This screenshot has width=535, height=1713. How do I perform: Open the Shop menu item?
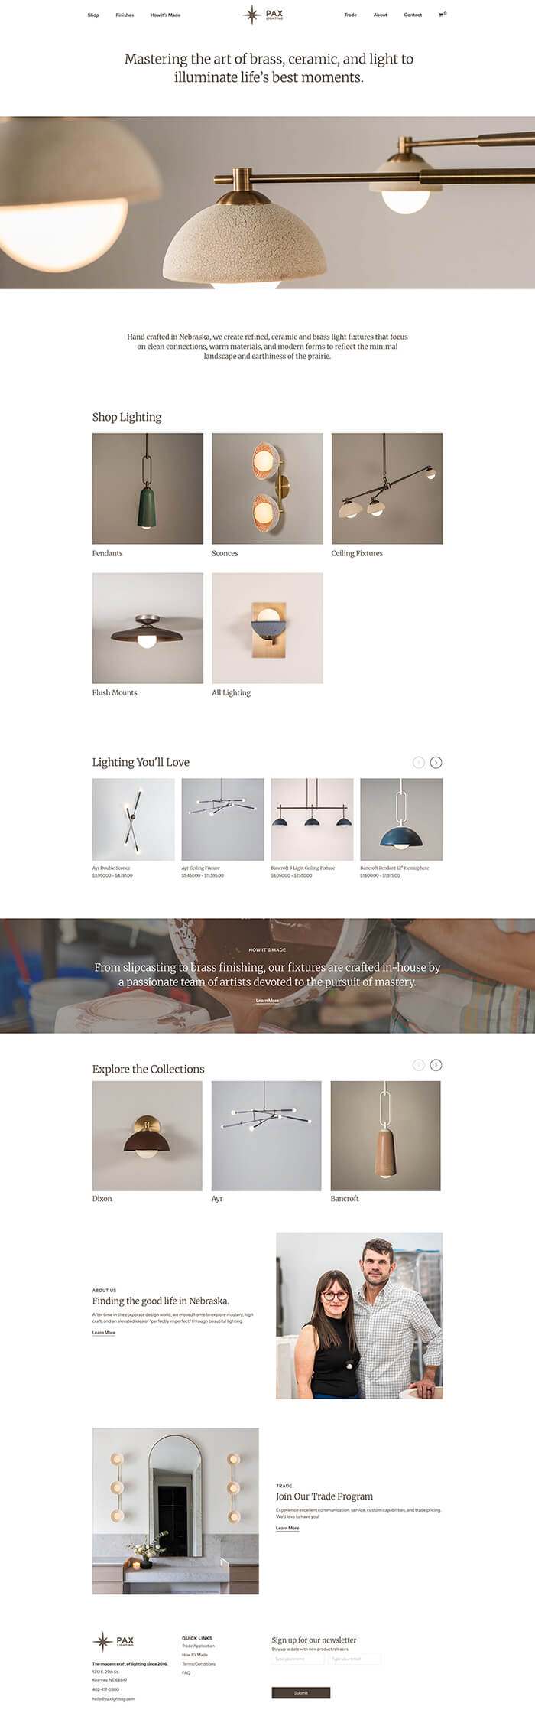(x=93, y=15)
